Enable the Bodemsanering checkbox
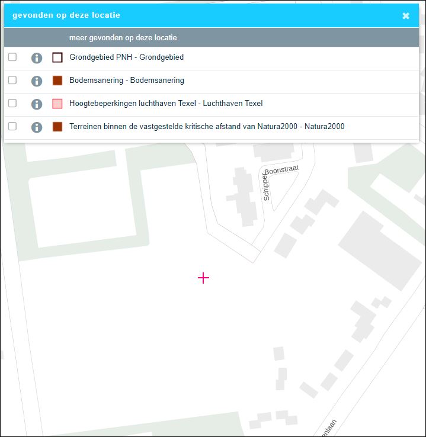The width and height of the screenshot is (426, 437). [x=12, y=81]
